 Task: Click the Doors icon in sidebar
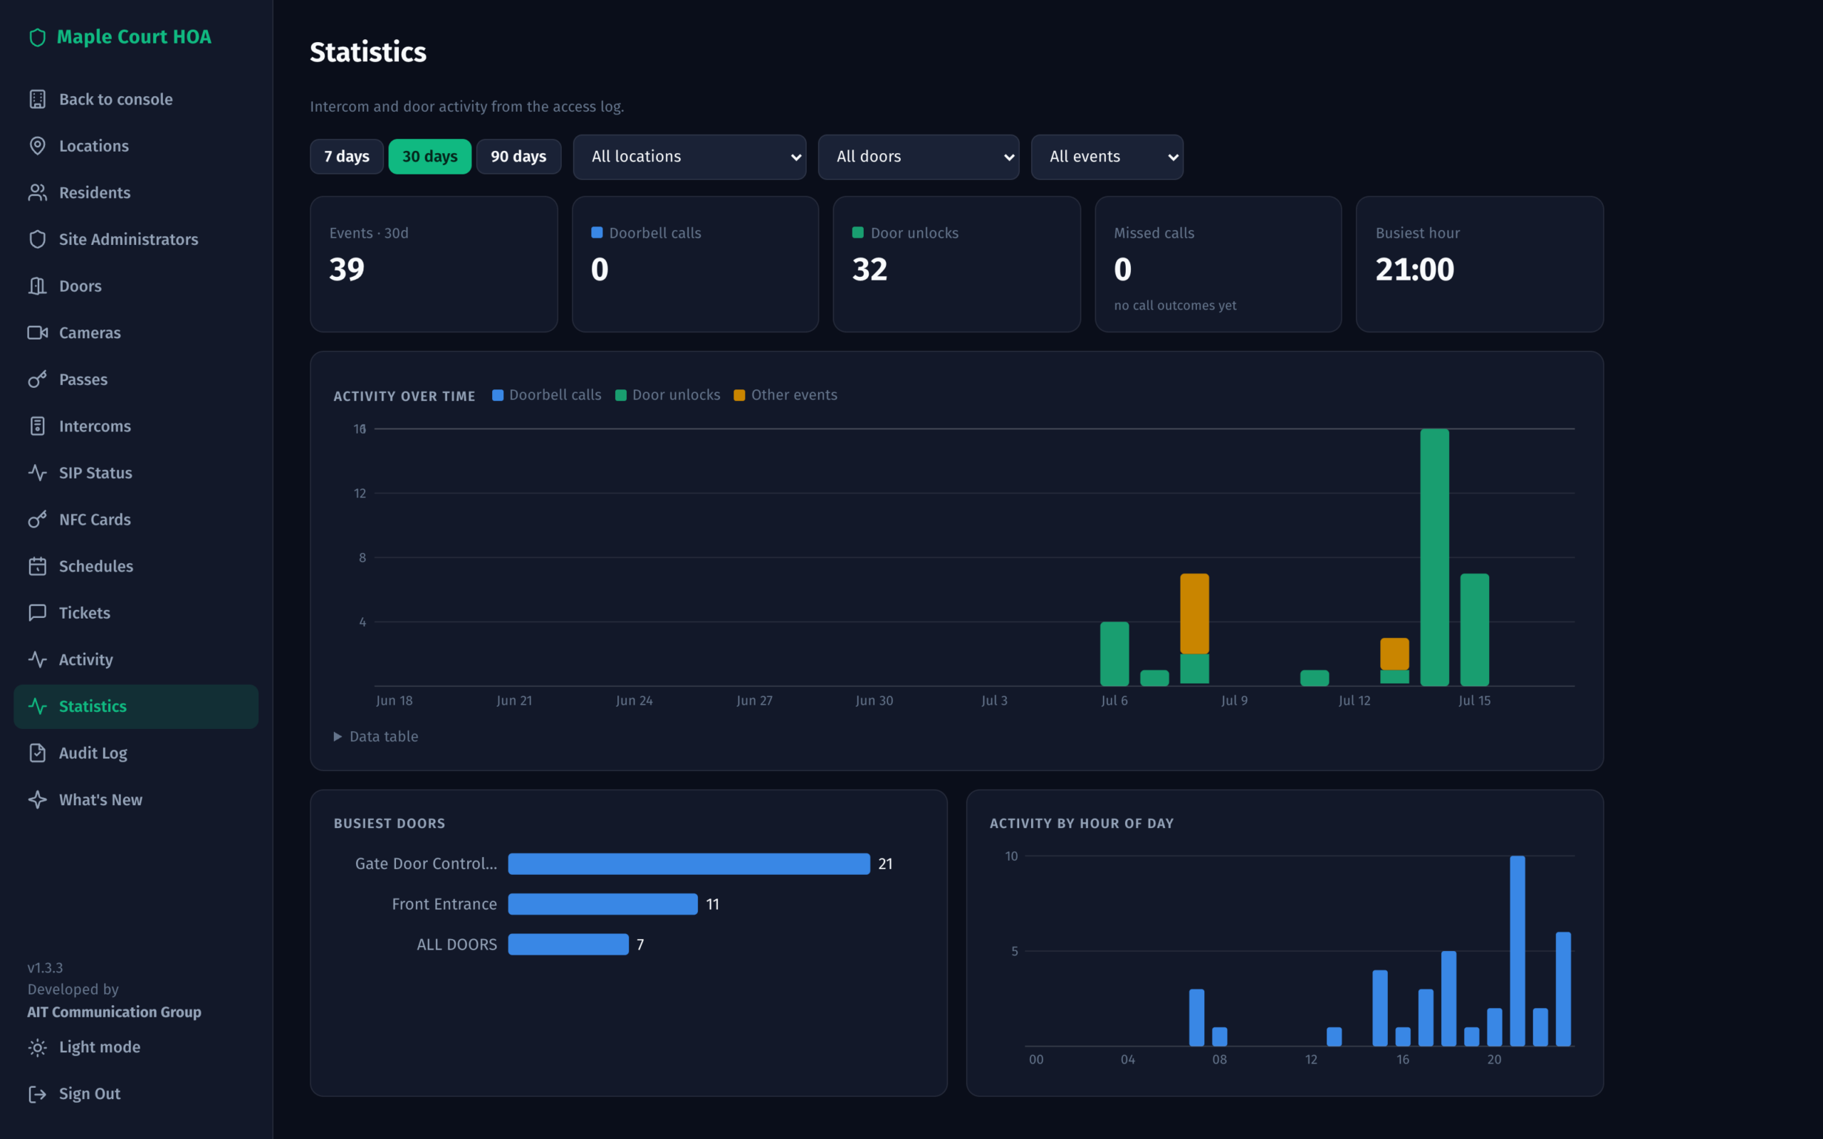pyautogui.click(x=37, y=286)
